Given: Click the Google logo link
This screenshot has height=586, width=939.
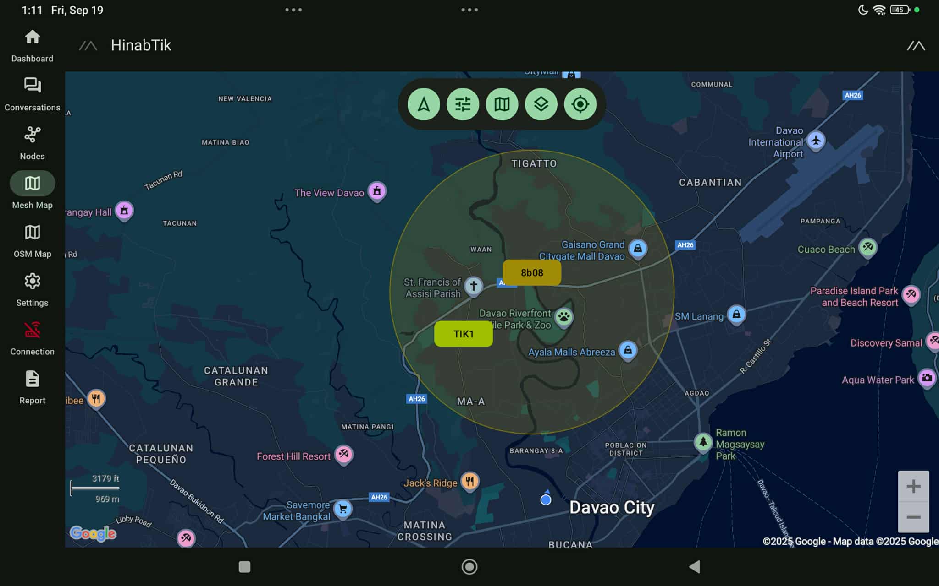Looking at the screenshot, I should [x=93, y=533].
